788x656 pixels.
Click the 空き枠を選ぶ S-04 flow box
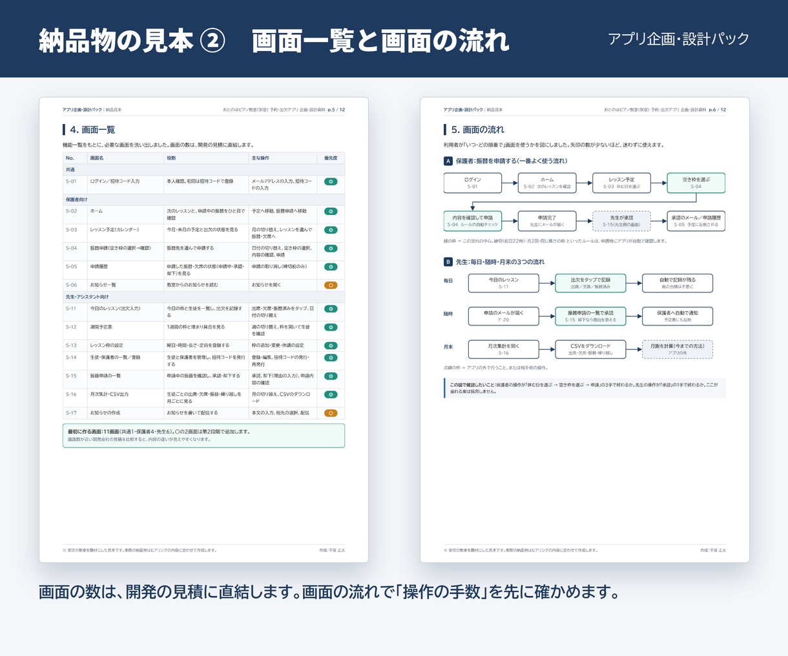pyautogui.click(x=696, y=183)
